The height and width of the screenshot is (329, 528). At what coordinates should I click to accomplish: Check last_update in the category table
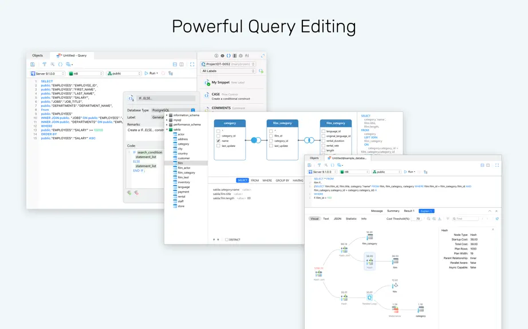[218, 146]
